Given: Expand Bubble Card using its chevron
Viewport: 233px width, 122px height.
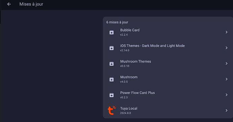Looking at the screenshot, I should [x=227, y=32].
